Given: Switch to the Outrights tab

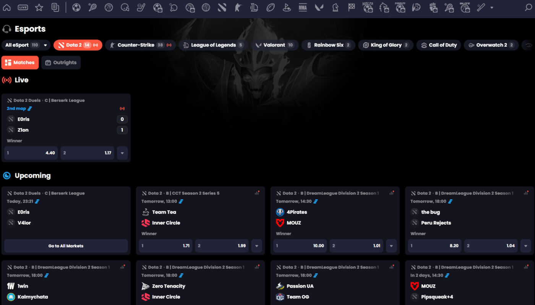Looking at the screenshot, I should (x=61, y=63).
